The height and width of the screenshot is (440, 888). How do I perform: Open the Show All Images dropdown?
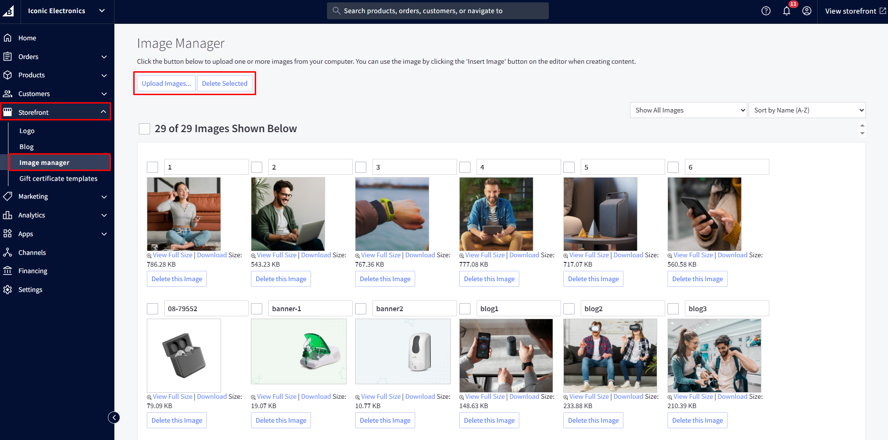pyautogui.click(x=688, y=110)
